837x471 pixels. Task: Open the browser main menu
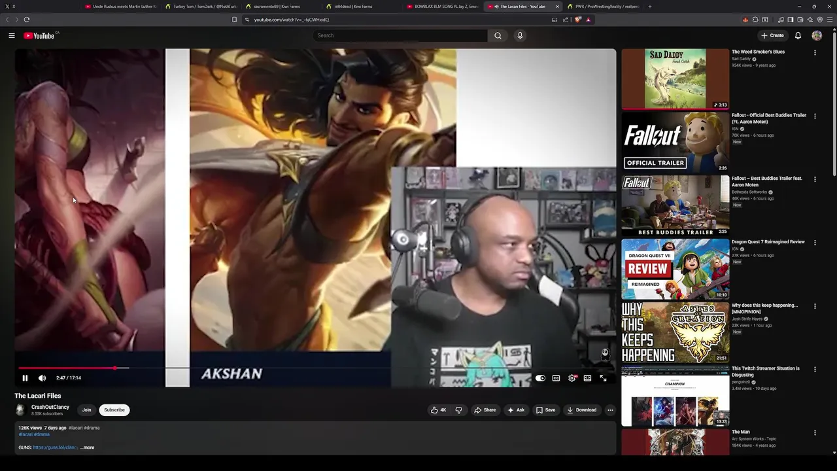[x=830, y=20]
